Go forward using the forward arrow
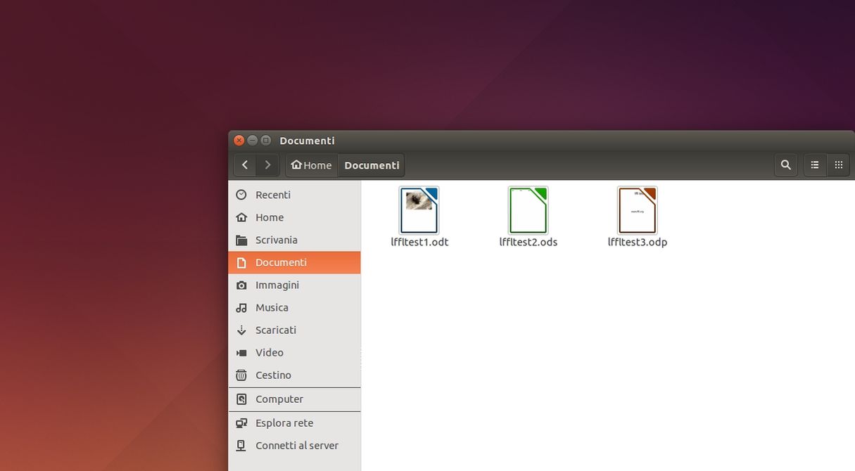The image size is (855, 471). [x=267, y=164]
